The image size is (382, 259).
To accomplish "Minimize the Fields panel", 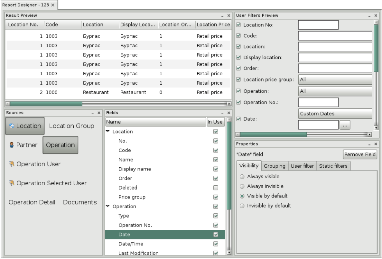I will pos(223,113).
